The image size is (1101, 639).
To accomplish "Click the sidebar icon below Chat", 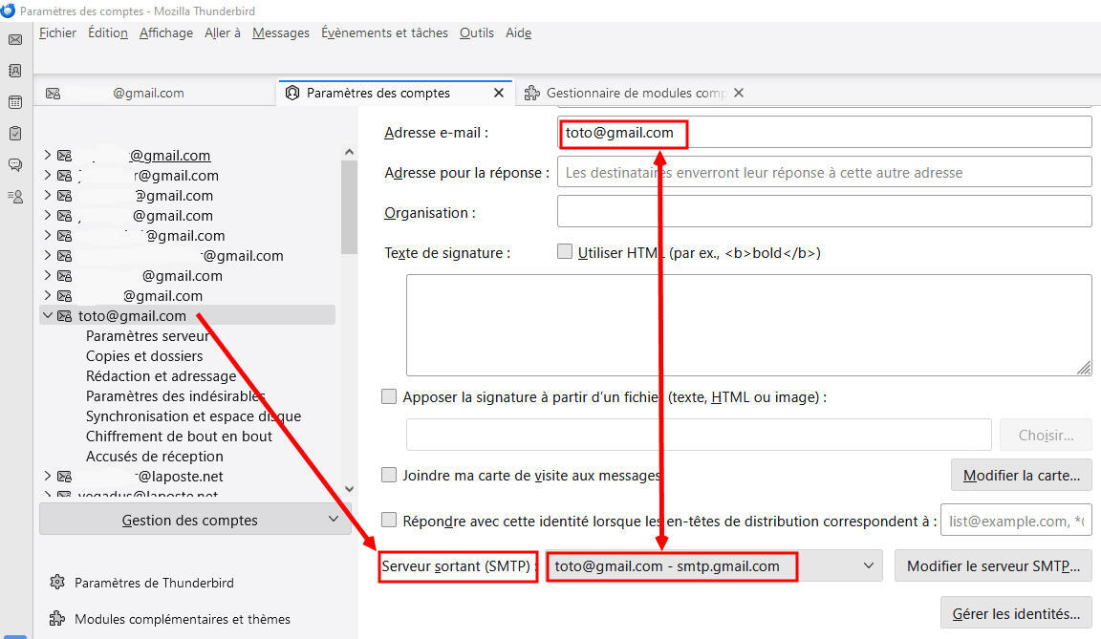I will tap(14, 197).
